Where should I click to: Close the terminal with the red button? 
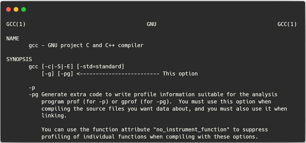[8, 9]
